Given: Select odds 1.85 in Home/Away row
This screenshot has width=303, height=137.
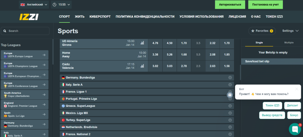Looking at the screenshot, I should coord(227,55).
